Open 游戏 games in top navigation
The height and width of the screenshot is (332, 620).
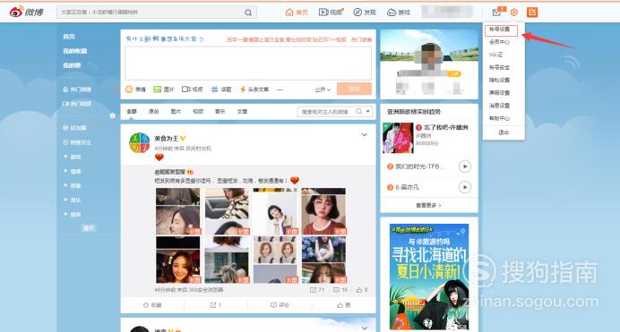399,13
